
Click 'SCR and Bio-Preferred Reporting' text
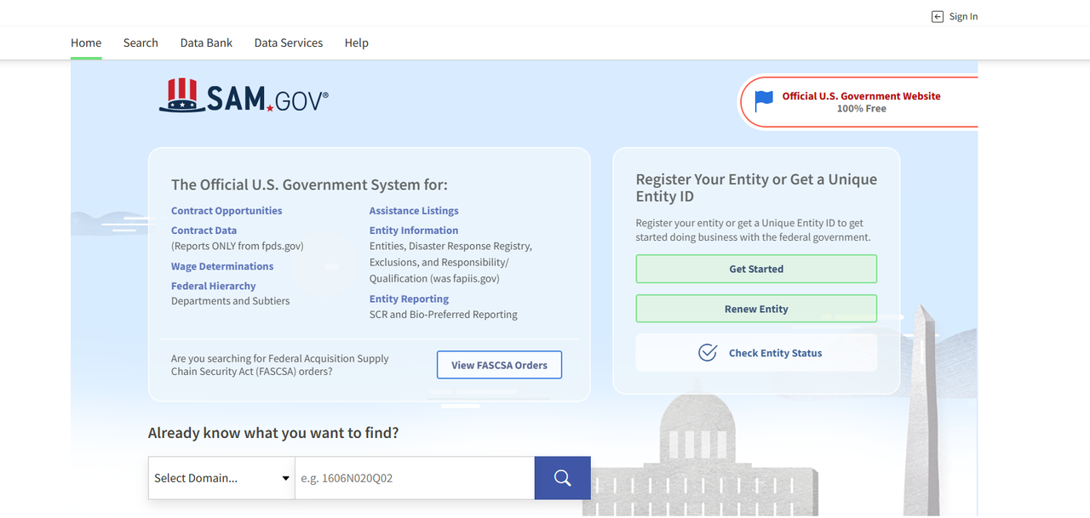pos(444,315)
